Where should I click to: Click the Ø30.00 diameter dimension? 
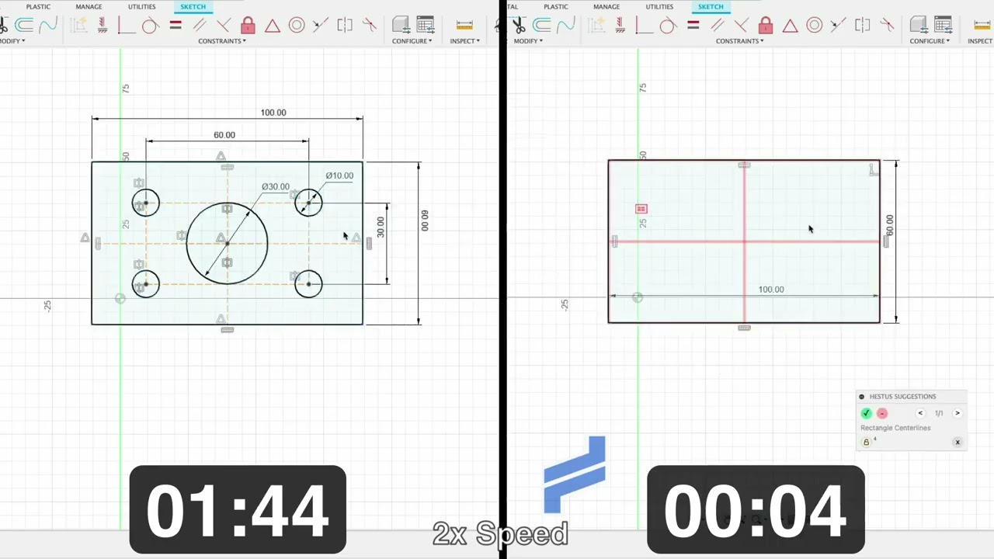(x=276, y=187)
